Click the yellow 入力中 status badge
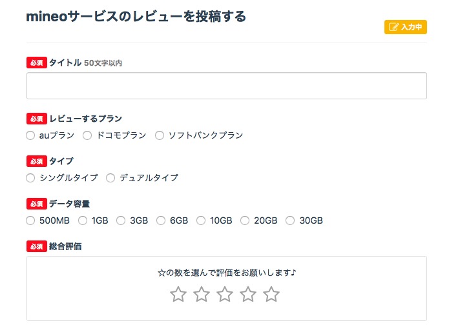This screenshot has width=449, height=332. (406, 27)
